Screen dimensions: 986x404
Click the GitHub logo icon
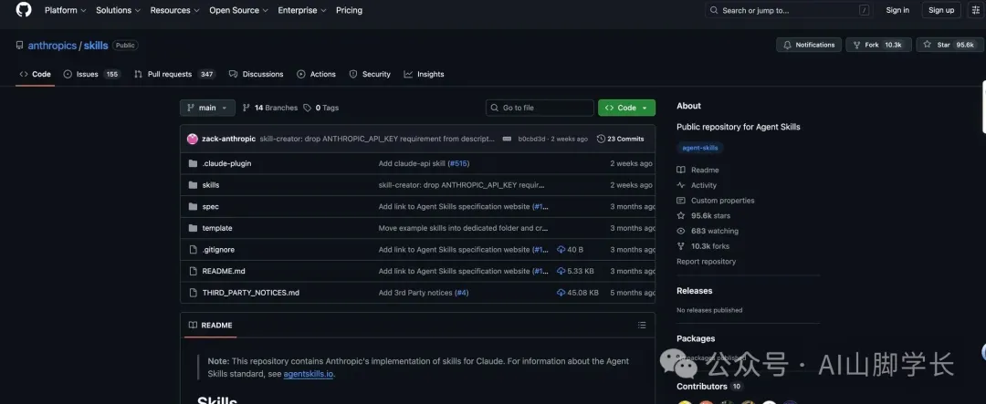tap(23, 10)
